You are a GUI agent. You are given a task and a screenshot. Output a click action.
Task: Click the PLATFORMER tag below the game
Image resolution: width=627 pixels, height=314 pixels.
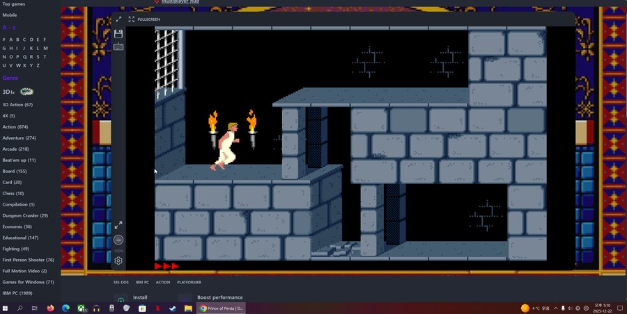189,282
